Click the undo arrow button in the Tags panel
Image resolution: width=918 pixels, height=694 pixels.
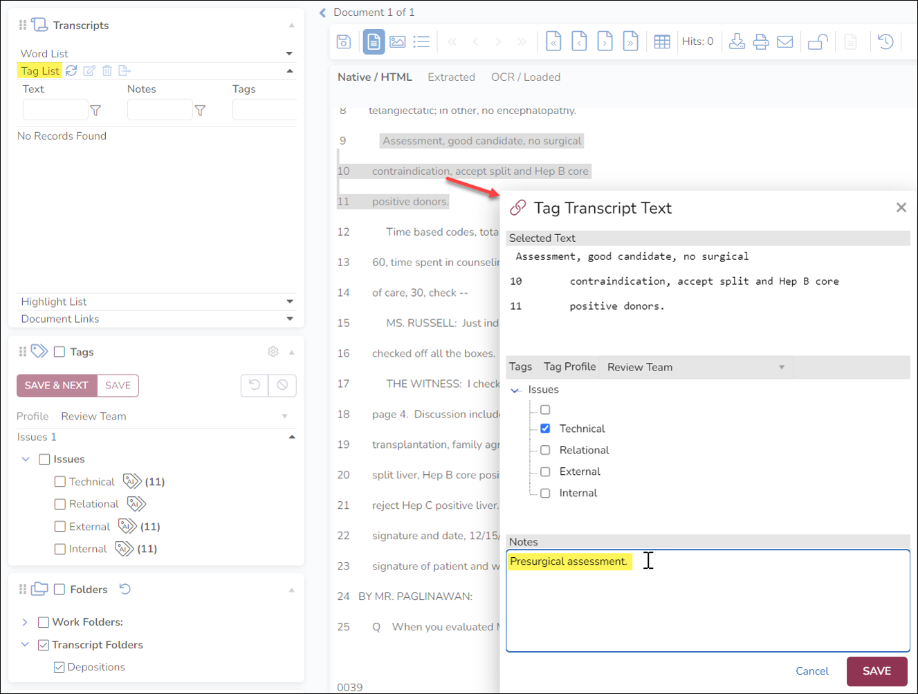click(255, 385)
